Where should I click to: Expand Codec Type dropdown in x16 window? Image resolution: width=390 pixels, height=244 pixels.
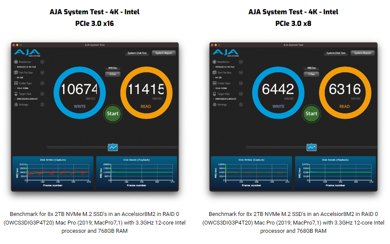[42, 83]
